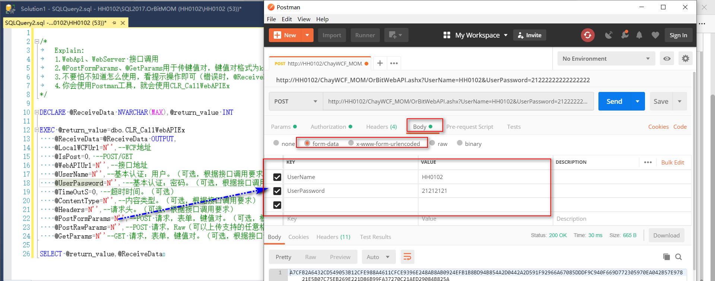Screen dimensions: 715x281
Task: Click the request URL input field
Action: pos(458,101)
